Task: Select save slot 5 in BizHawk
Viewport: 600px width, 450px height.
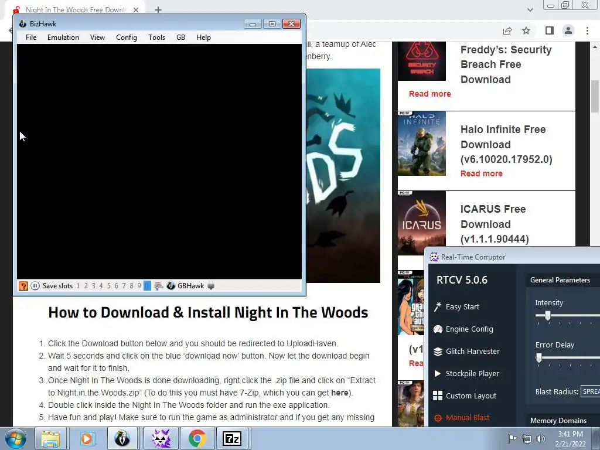Action: pyautogui.click(x=108, y=286)
